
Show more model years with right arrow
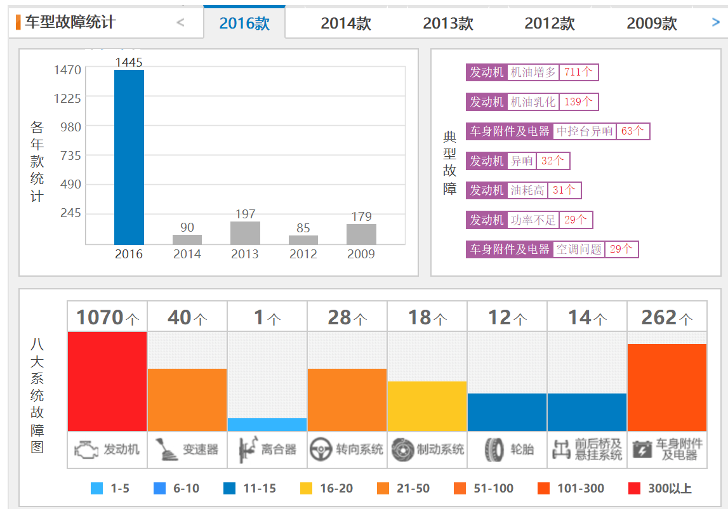pyautogui.click(x=715, y=22)
